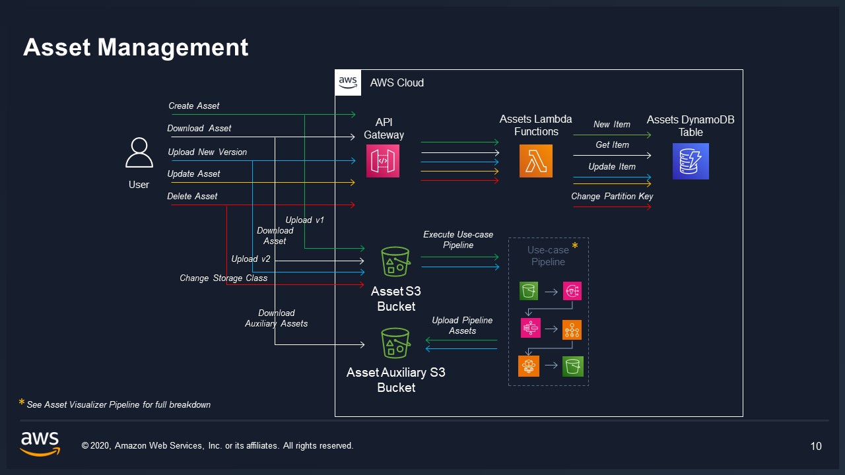Click the API Gateway label
Image resolution: width=845 pixels, height=475 pixels.
[x=384, y=129]
